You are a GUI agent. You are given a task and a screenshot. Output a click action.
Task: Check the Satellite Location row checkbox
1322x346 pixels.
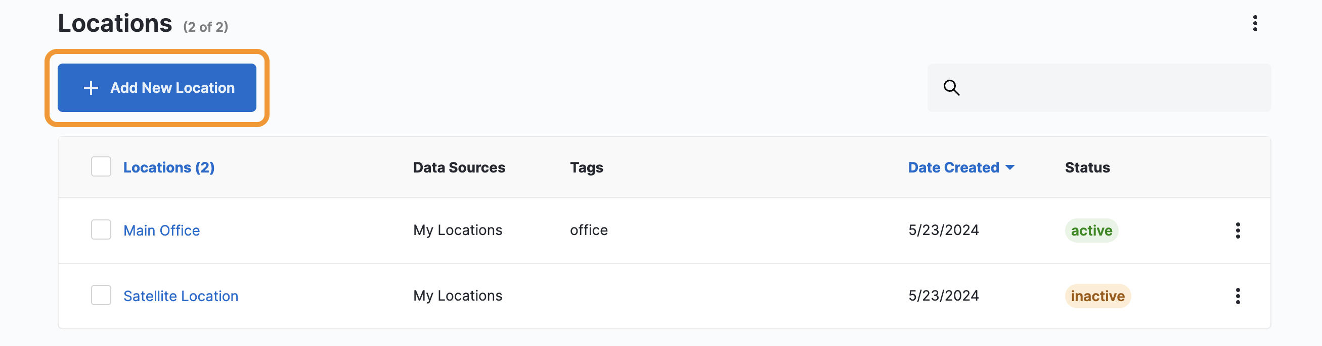101,296
